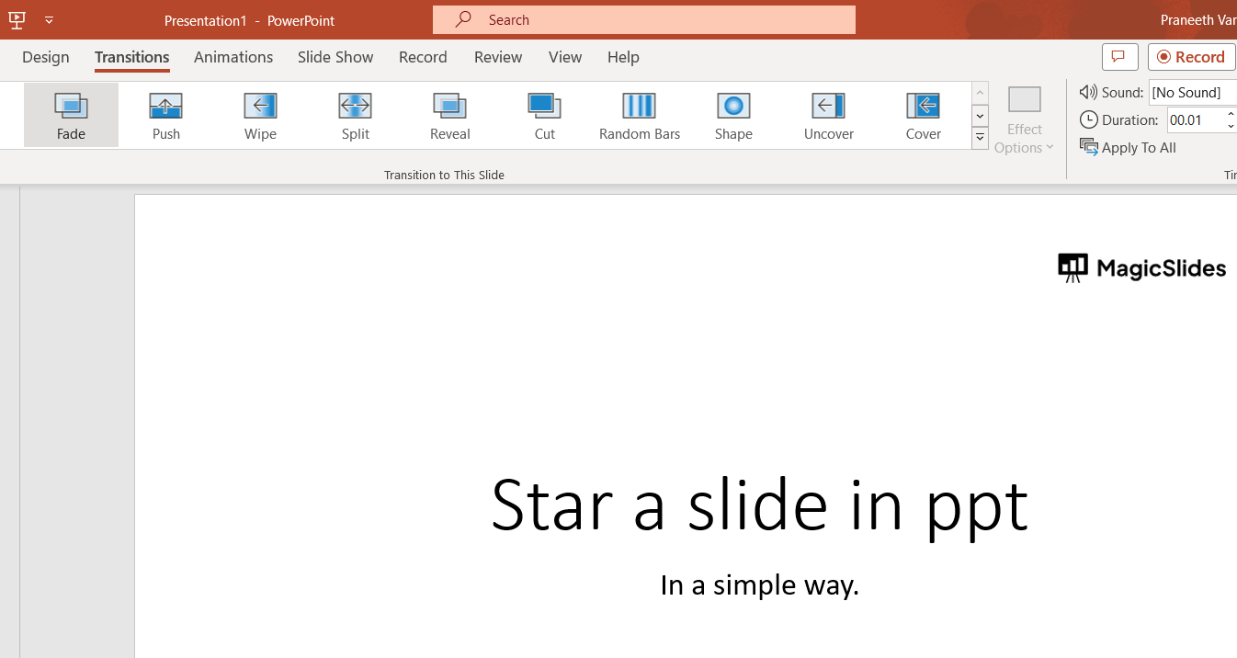The image size is (1237, 658).
Task: Apply the Fade transition
Action: [x=71, y=115]
